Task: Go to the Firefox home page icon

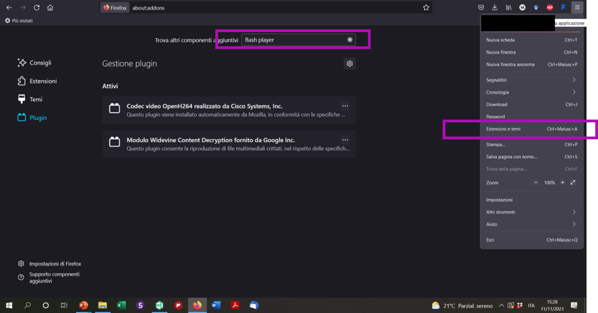Action: (x=50, y=8)
